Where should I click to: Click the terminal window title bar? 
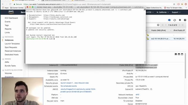pyautogui.click(x=85, y=7)
